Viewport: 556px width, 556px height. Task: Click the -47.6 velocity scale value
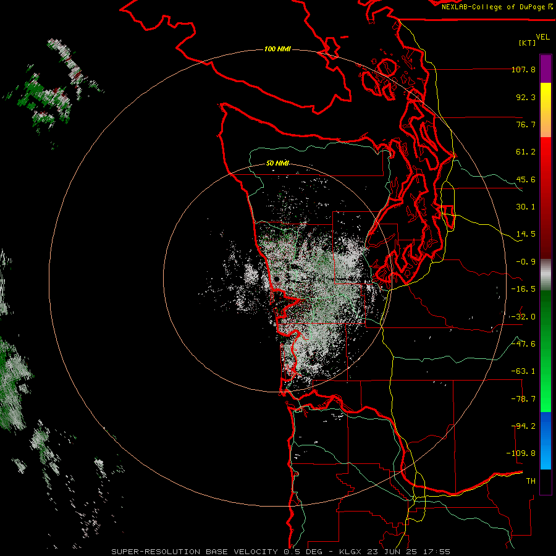[523, 344]
